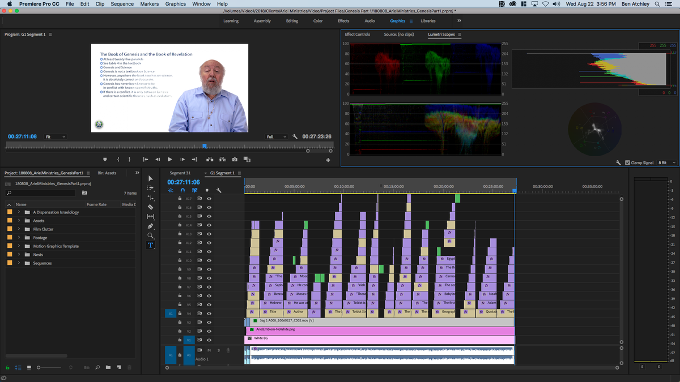Open the Sequence menu in the menu bar

[x=121, y=3]
